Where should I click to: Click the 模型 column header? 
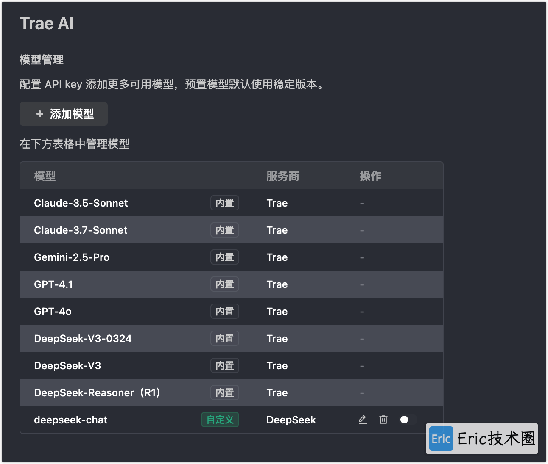[45, 176]
